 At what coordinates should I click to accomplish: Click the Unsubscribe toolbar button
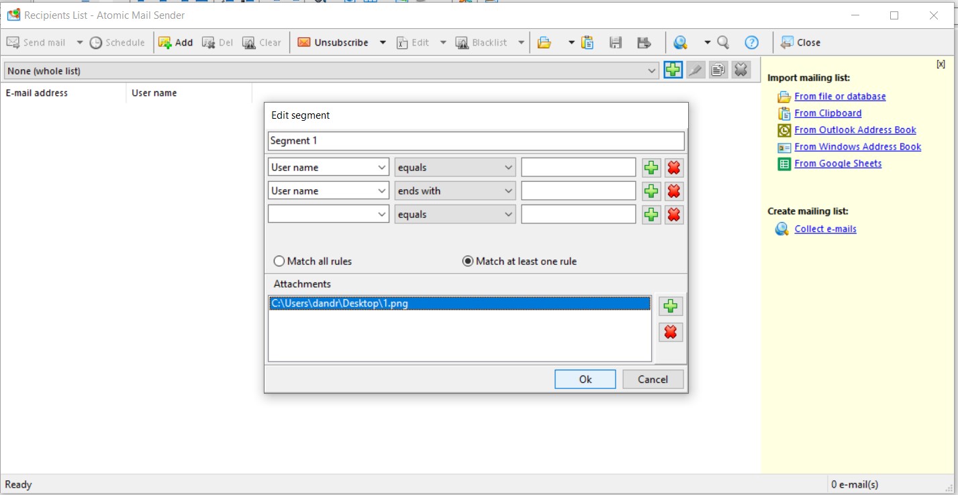[333, 42]
